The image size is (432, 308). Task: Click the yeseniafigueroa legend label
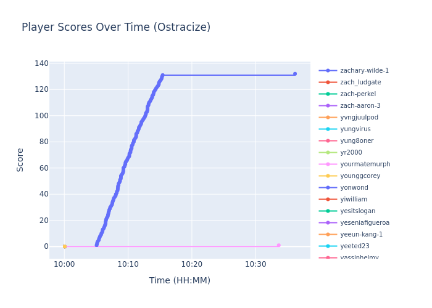(x=365, y=223)
